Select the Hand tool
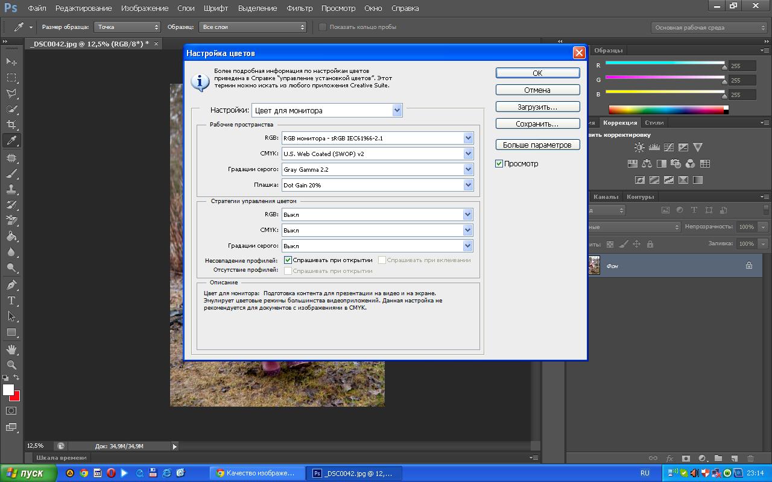772x482 pixels. click(x=11, y=349)
